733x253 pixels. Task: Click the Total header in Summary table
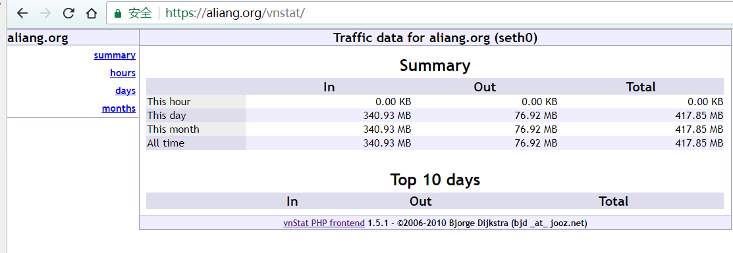(640, 87)
